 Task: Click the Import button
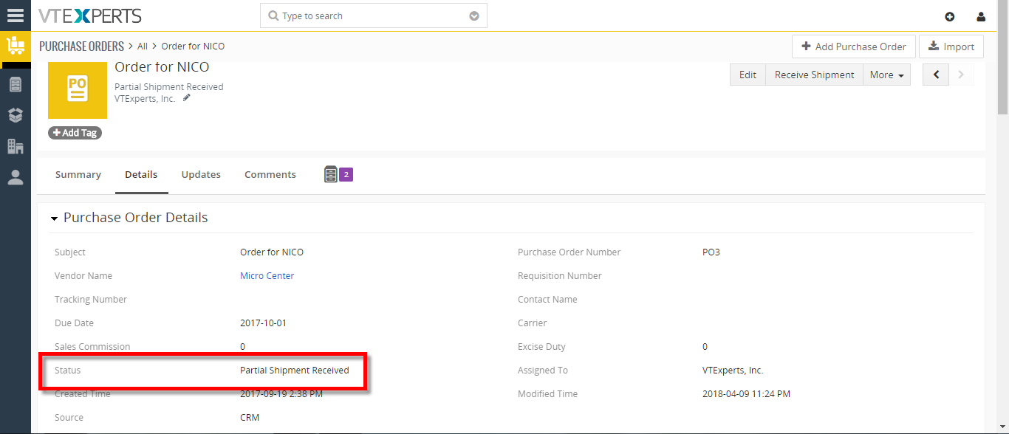coord(951,46)
